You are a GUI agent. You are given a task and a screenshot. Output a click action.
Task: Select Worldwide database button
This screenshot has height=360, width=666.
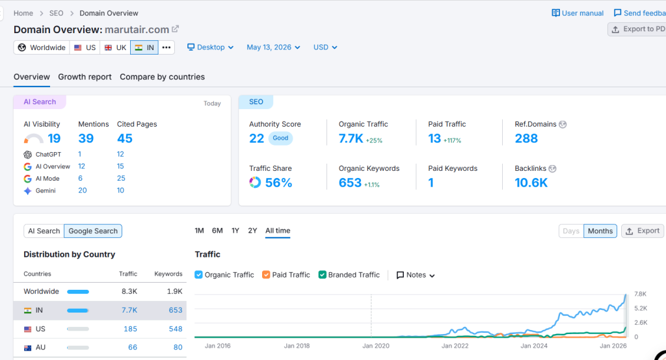click(x=42, y=47)
